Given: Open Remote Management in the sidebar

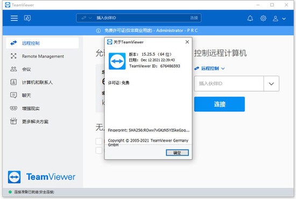Looking at the screenshot, I should pos(43,56).
